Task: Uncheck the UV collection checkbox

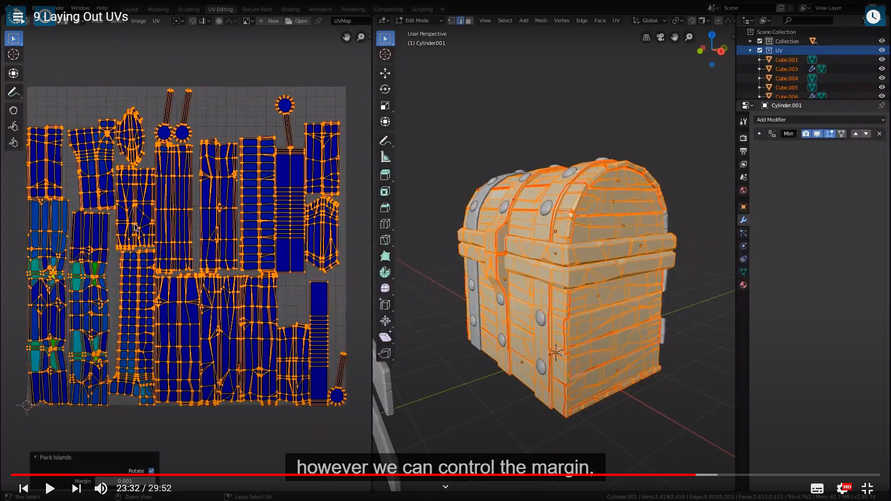Action: point(760,50)
